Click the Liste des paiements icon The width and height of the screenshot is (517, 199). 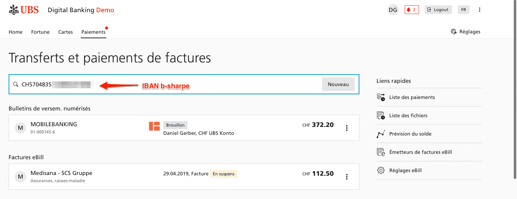[381, 97]
